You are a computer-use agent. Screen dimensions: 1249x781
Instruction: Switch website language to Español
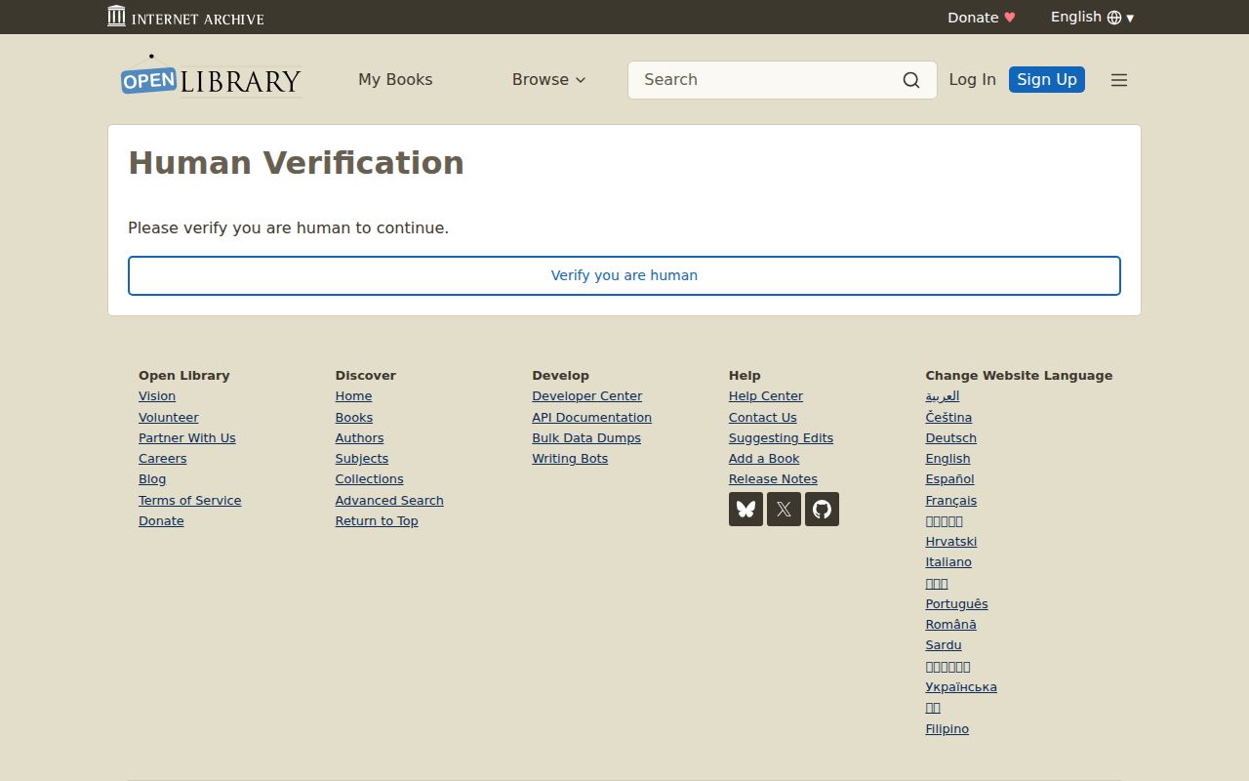[950, 479]
